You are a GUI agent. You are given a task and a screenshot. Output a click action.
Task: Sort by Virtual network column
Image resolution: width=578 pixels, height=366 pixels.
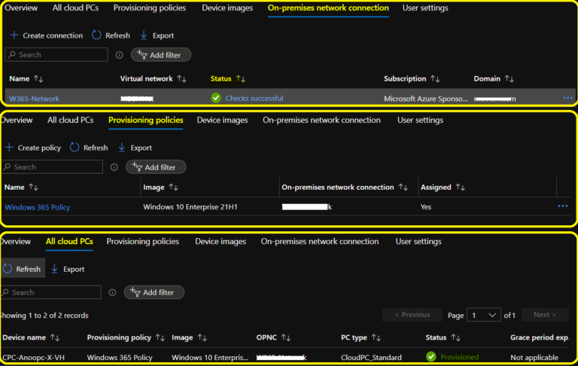[x=181, y=78]
